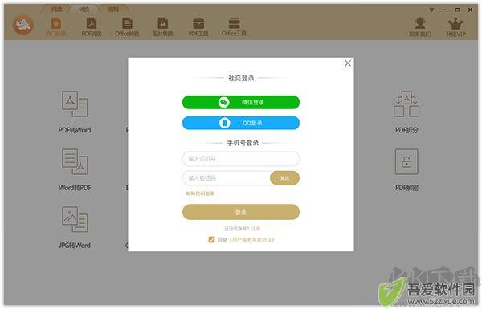
Task: Log in with the blue QQ登录 button
Action: (241, 123)
